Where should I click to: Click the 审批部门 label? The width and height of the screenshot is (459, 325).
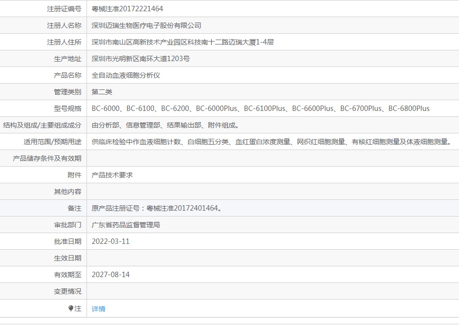67,225
